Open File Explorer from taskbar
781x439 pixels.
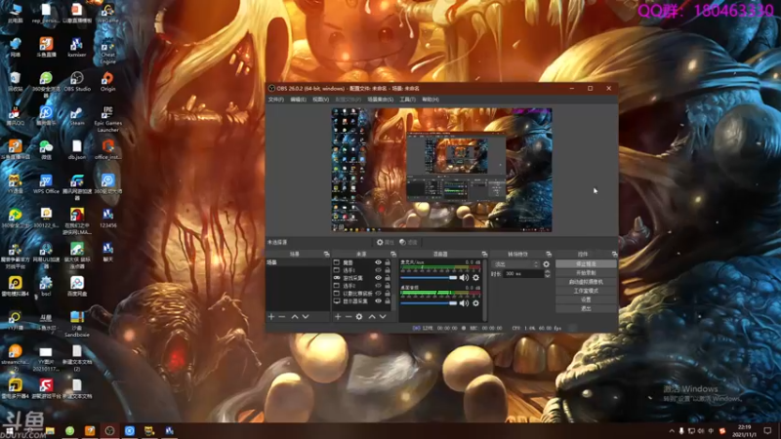point(50,430)
